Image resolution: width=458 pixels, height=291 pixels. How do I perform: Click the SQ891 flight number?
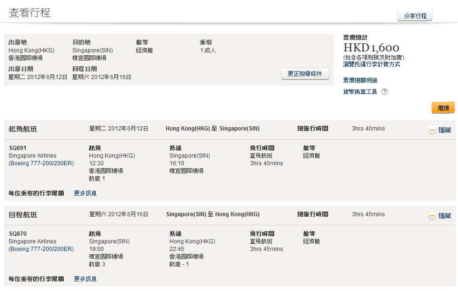pyautogui.click(x=18, y=148)
